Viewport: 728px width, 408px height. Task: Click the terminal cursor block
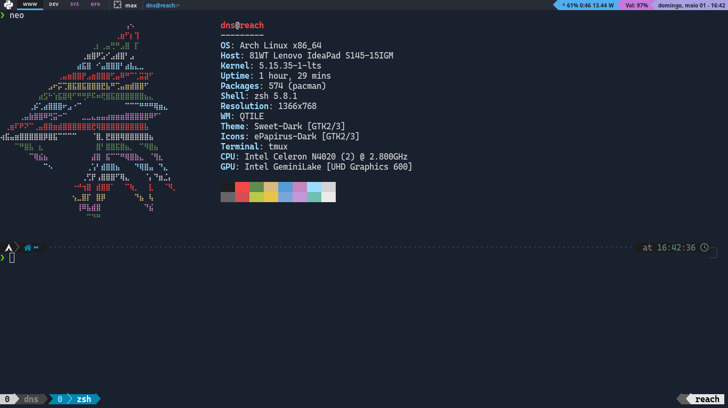coord(12,257)
